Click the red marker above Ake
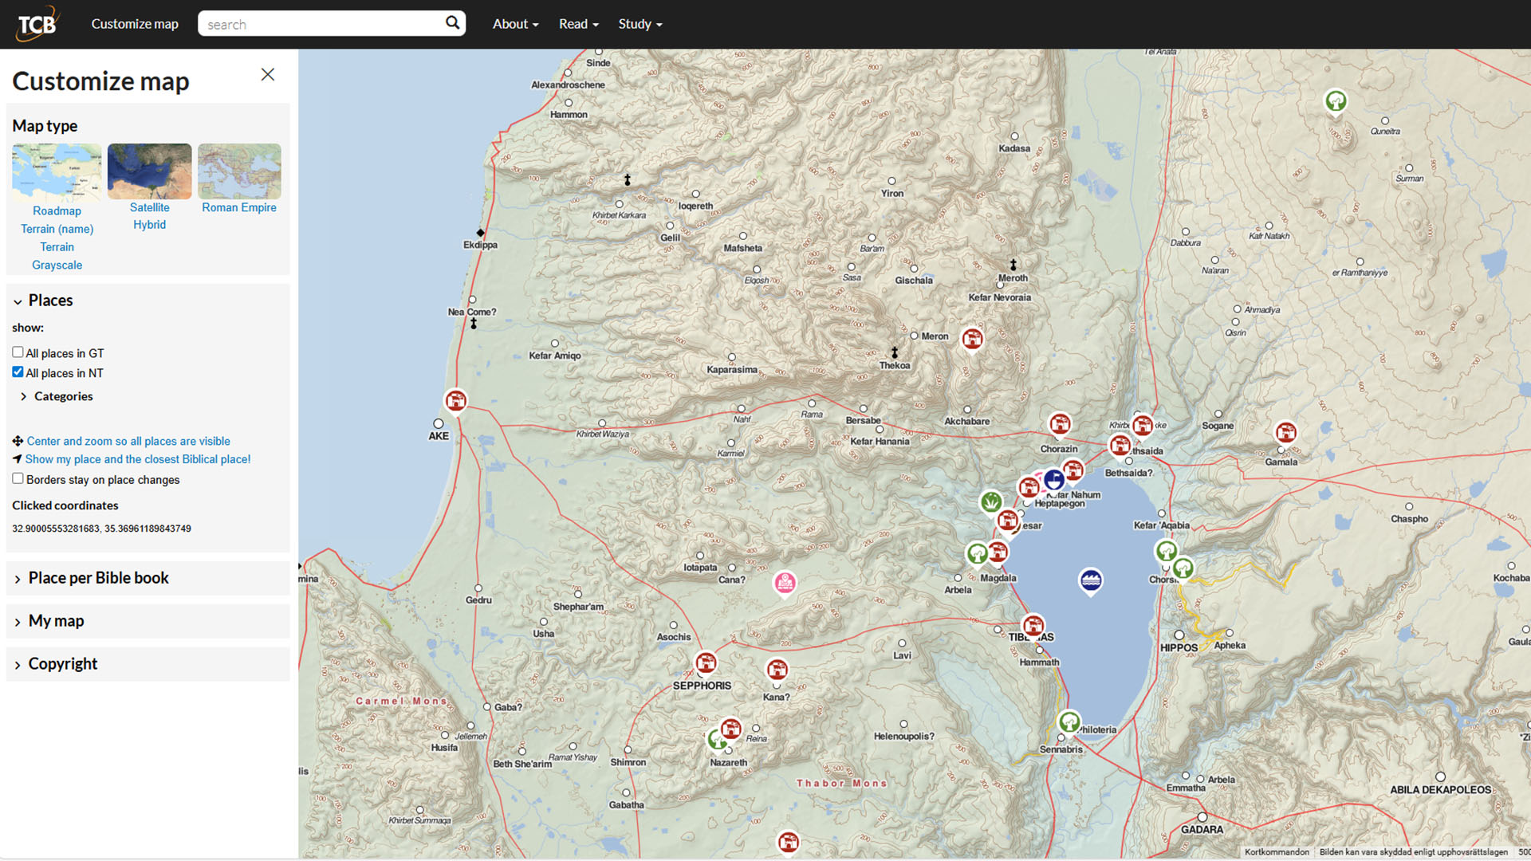 tap(455, 400)
